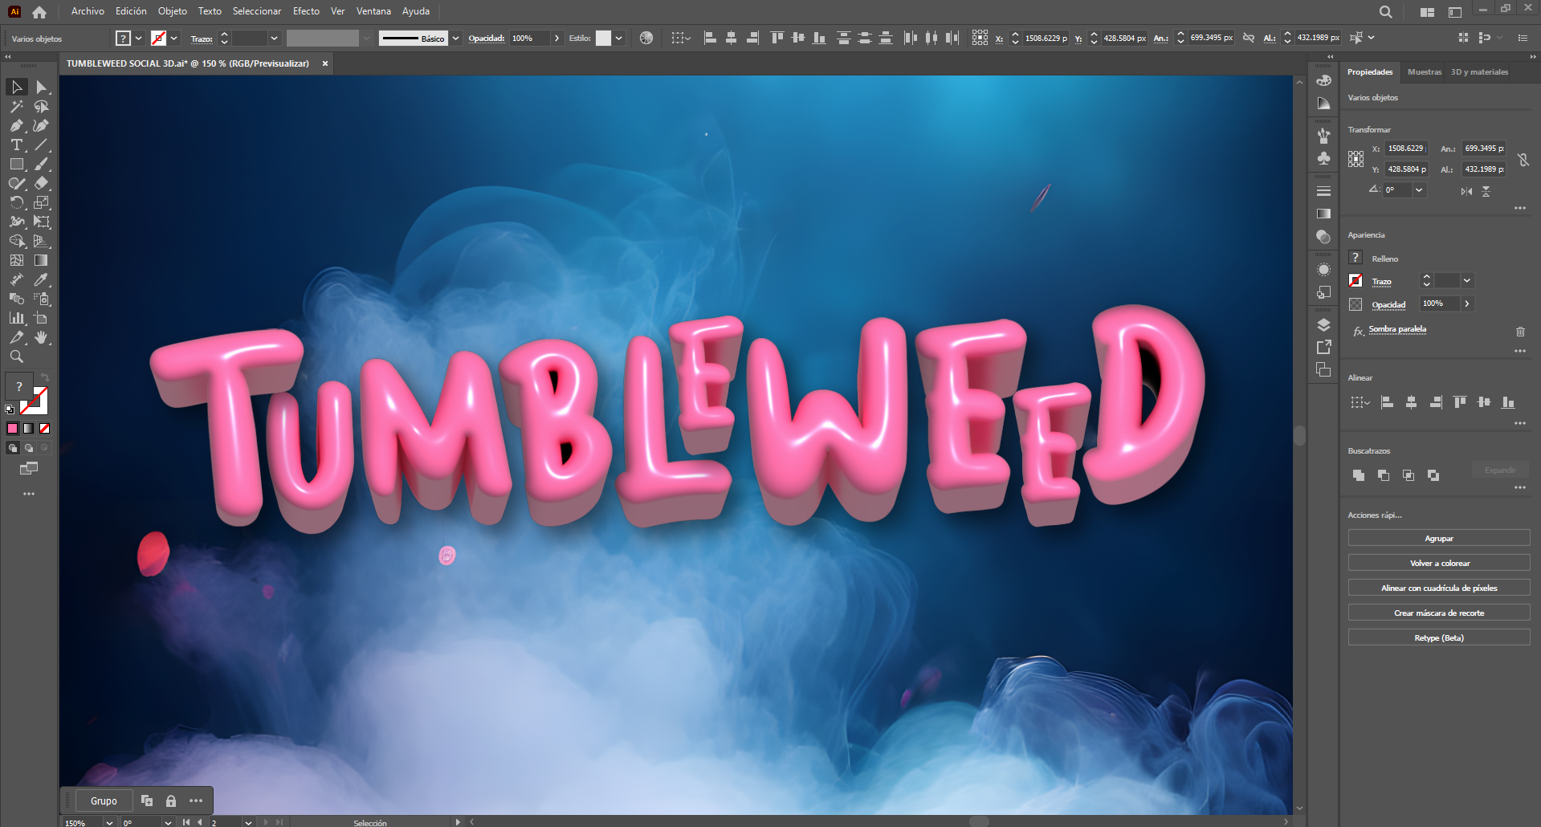Select the Line Segment tool
This screenshot has height=827, width=1541.
coord(42,145)
